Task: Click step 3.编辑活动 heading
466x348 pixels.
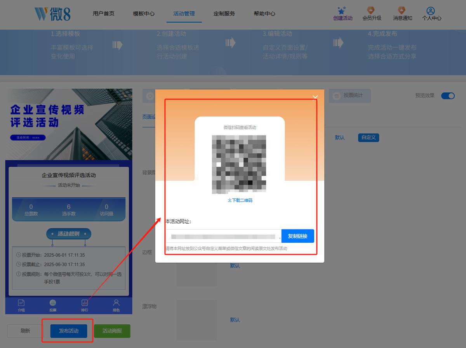Action: [x=277, y=34]
